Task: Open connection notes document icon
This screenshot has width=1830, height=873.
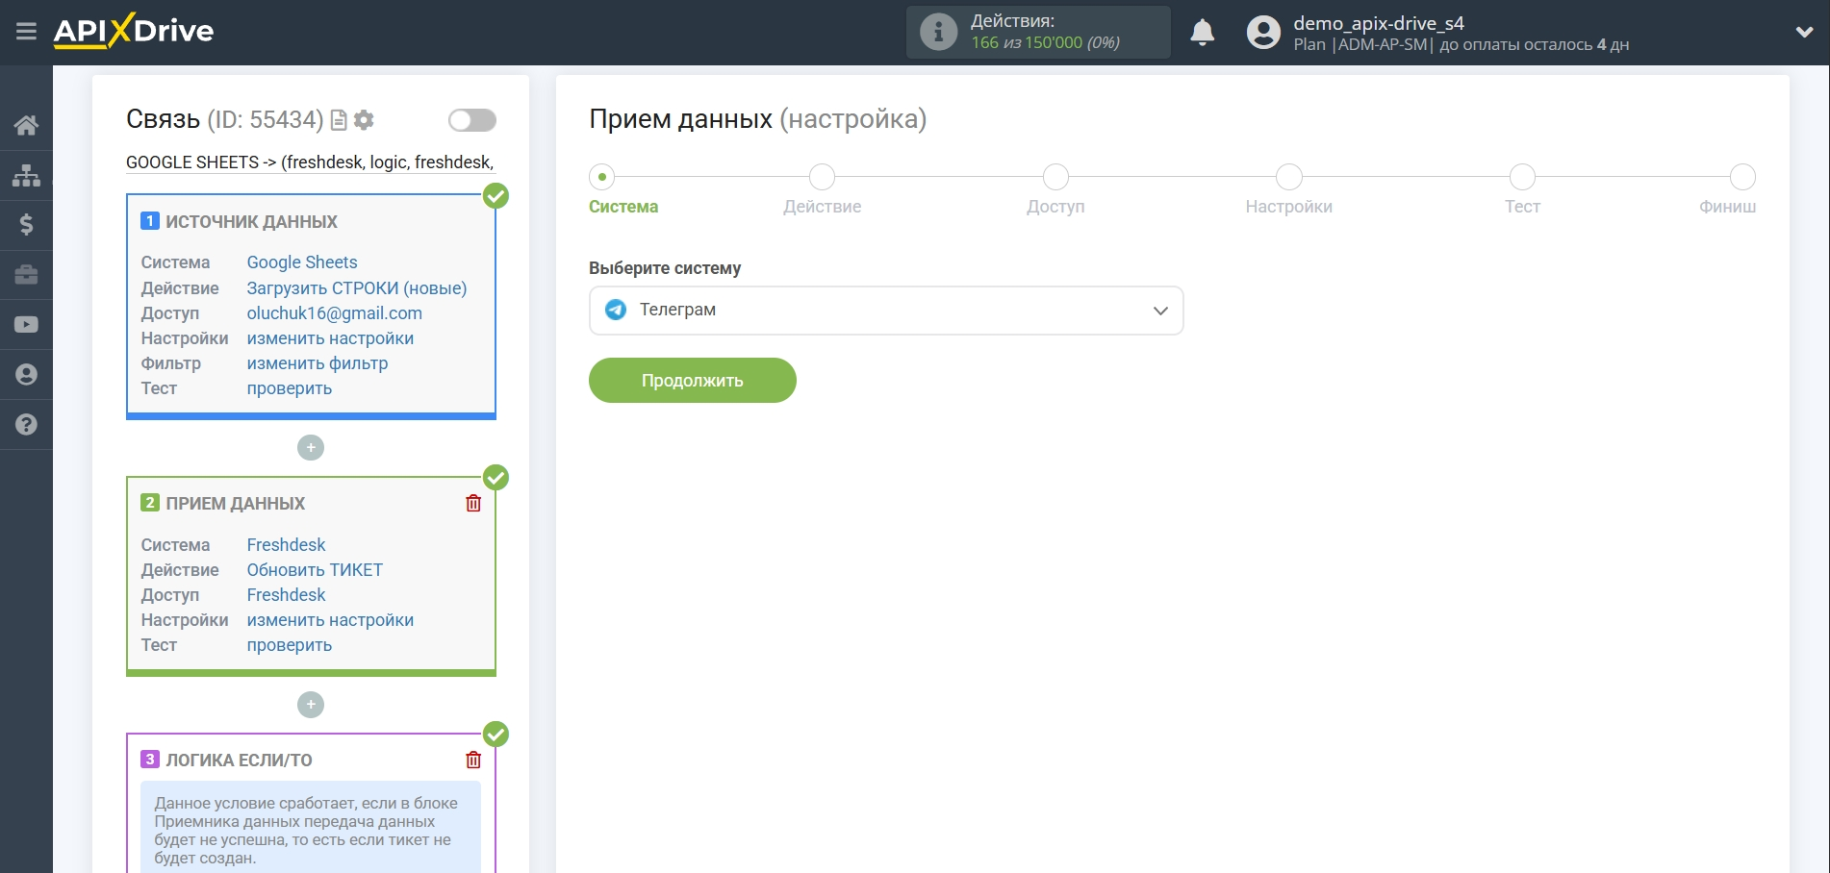Action: click(x=339, y=120)
